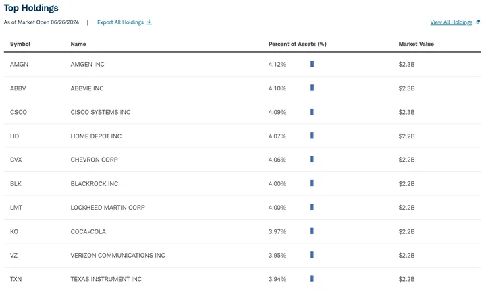The image size is (486, 296).
Task: Click the HOME DEPOT INC holding name
Action: point(96,136)
